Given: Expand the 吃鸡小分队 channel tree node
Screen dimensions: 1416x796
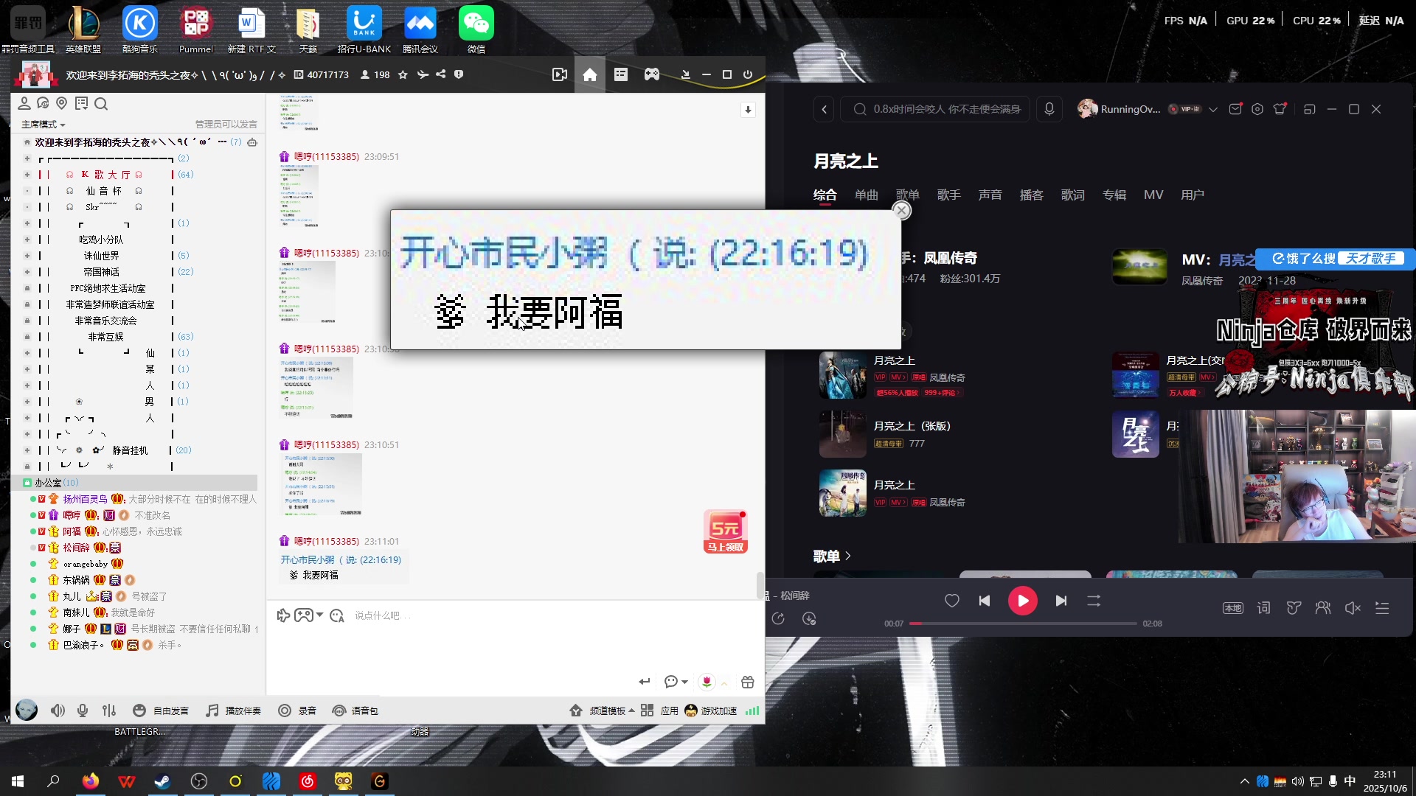Looking at the screenshot, I should pyautogui.click(x=27, y=240).
